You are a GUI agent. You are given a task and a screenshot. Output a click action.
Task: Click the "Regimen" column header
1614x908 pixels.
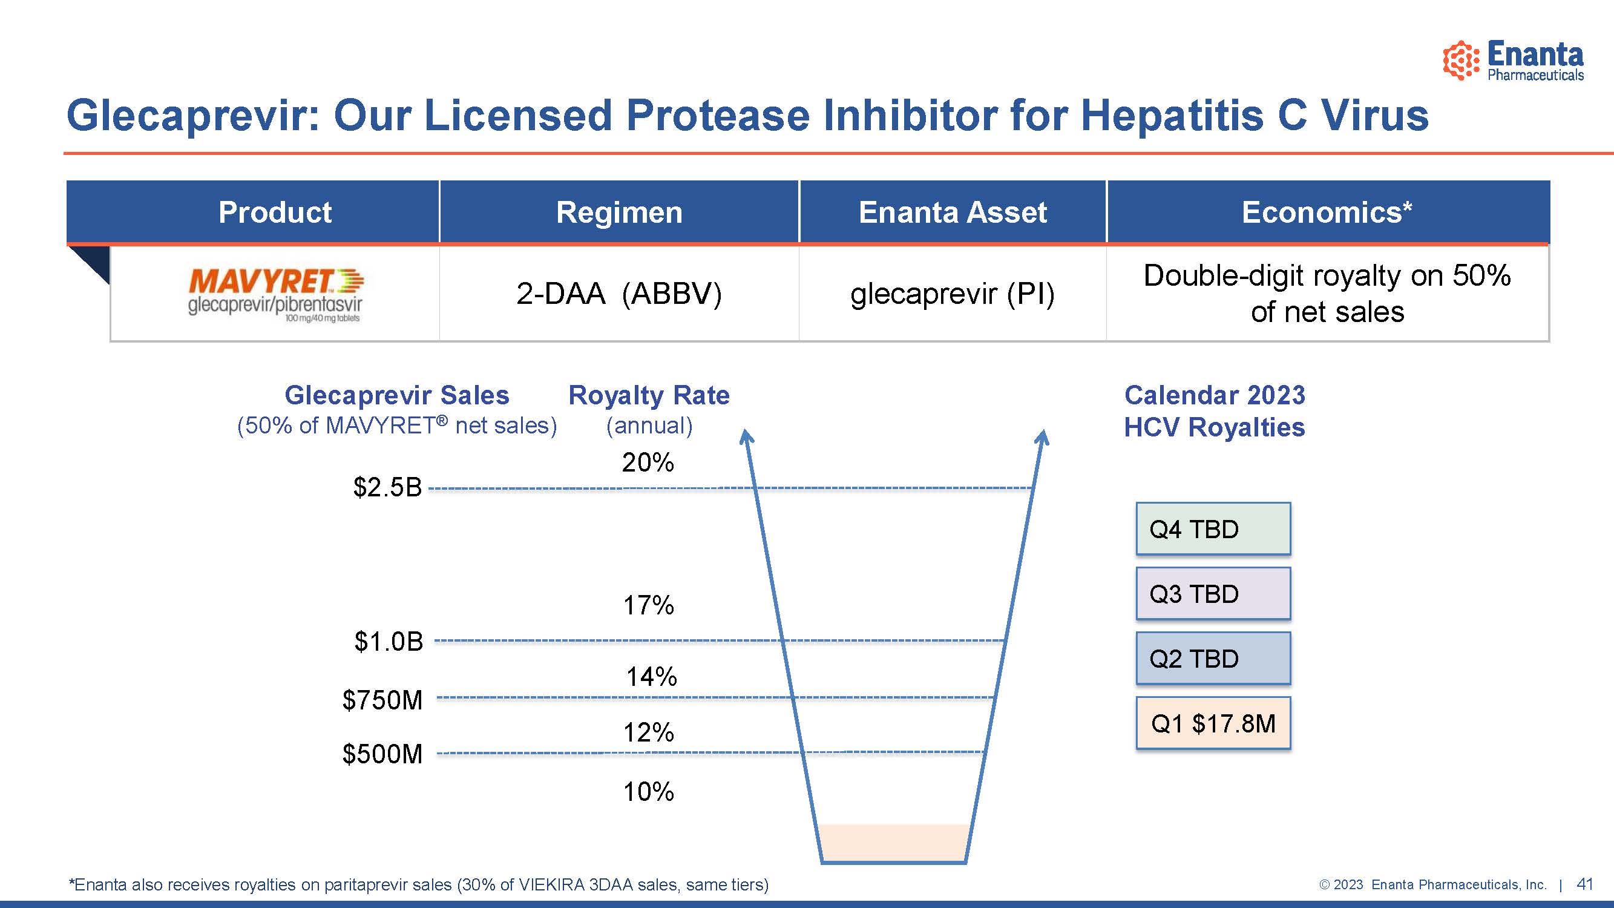[x=619, y=212]
